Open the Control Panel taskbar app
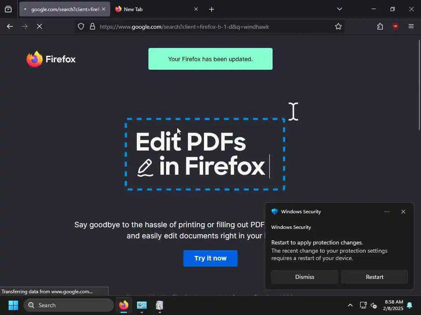The image size is (421, 315). point(142,305)
